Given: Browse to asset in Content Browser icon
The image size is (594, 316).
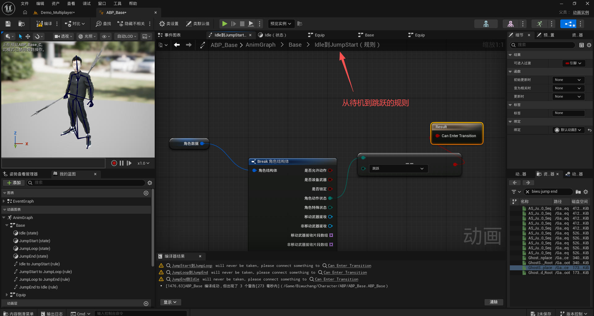Looking at the screenshot, I should tap(21, 24).
